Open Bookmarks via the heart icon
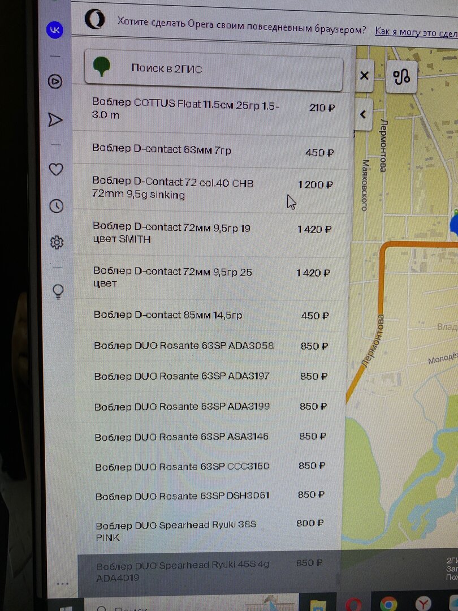The width and height of the screenshot is (458, 611). 55,169
